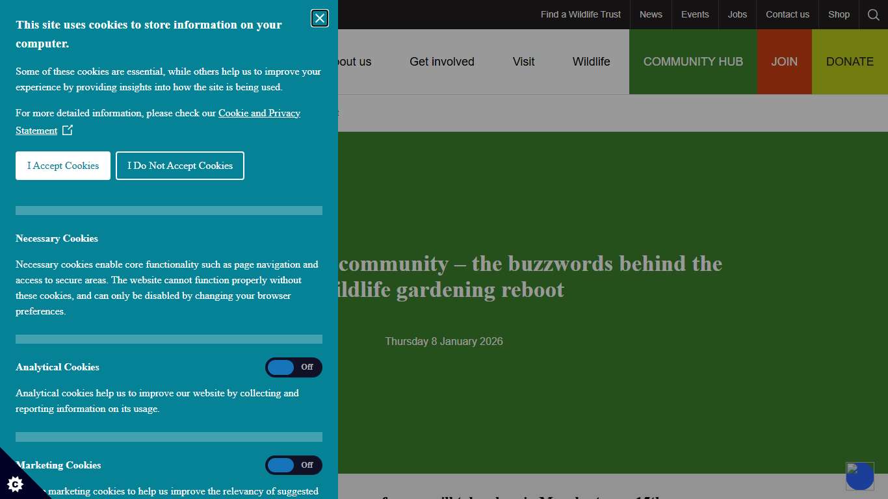Open the Shop page
The height and width of the screenshot is (499, 888).
tap(839, 14)
